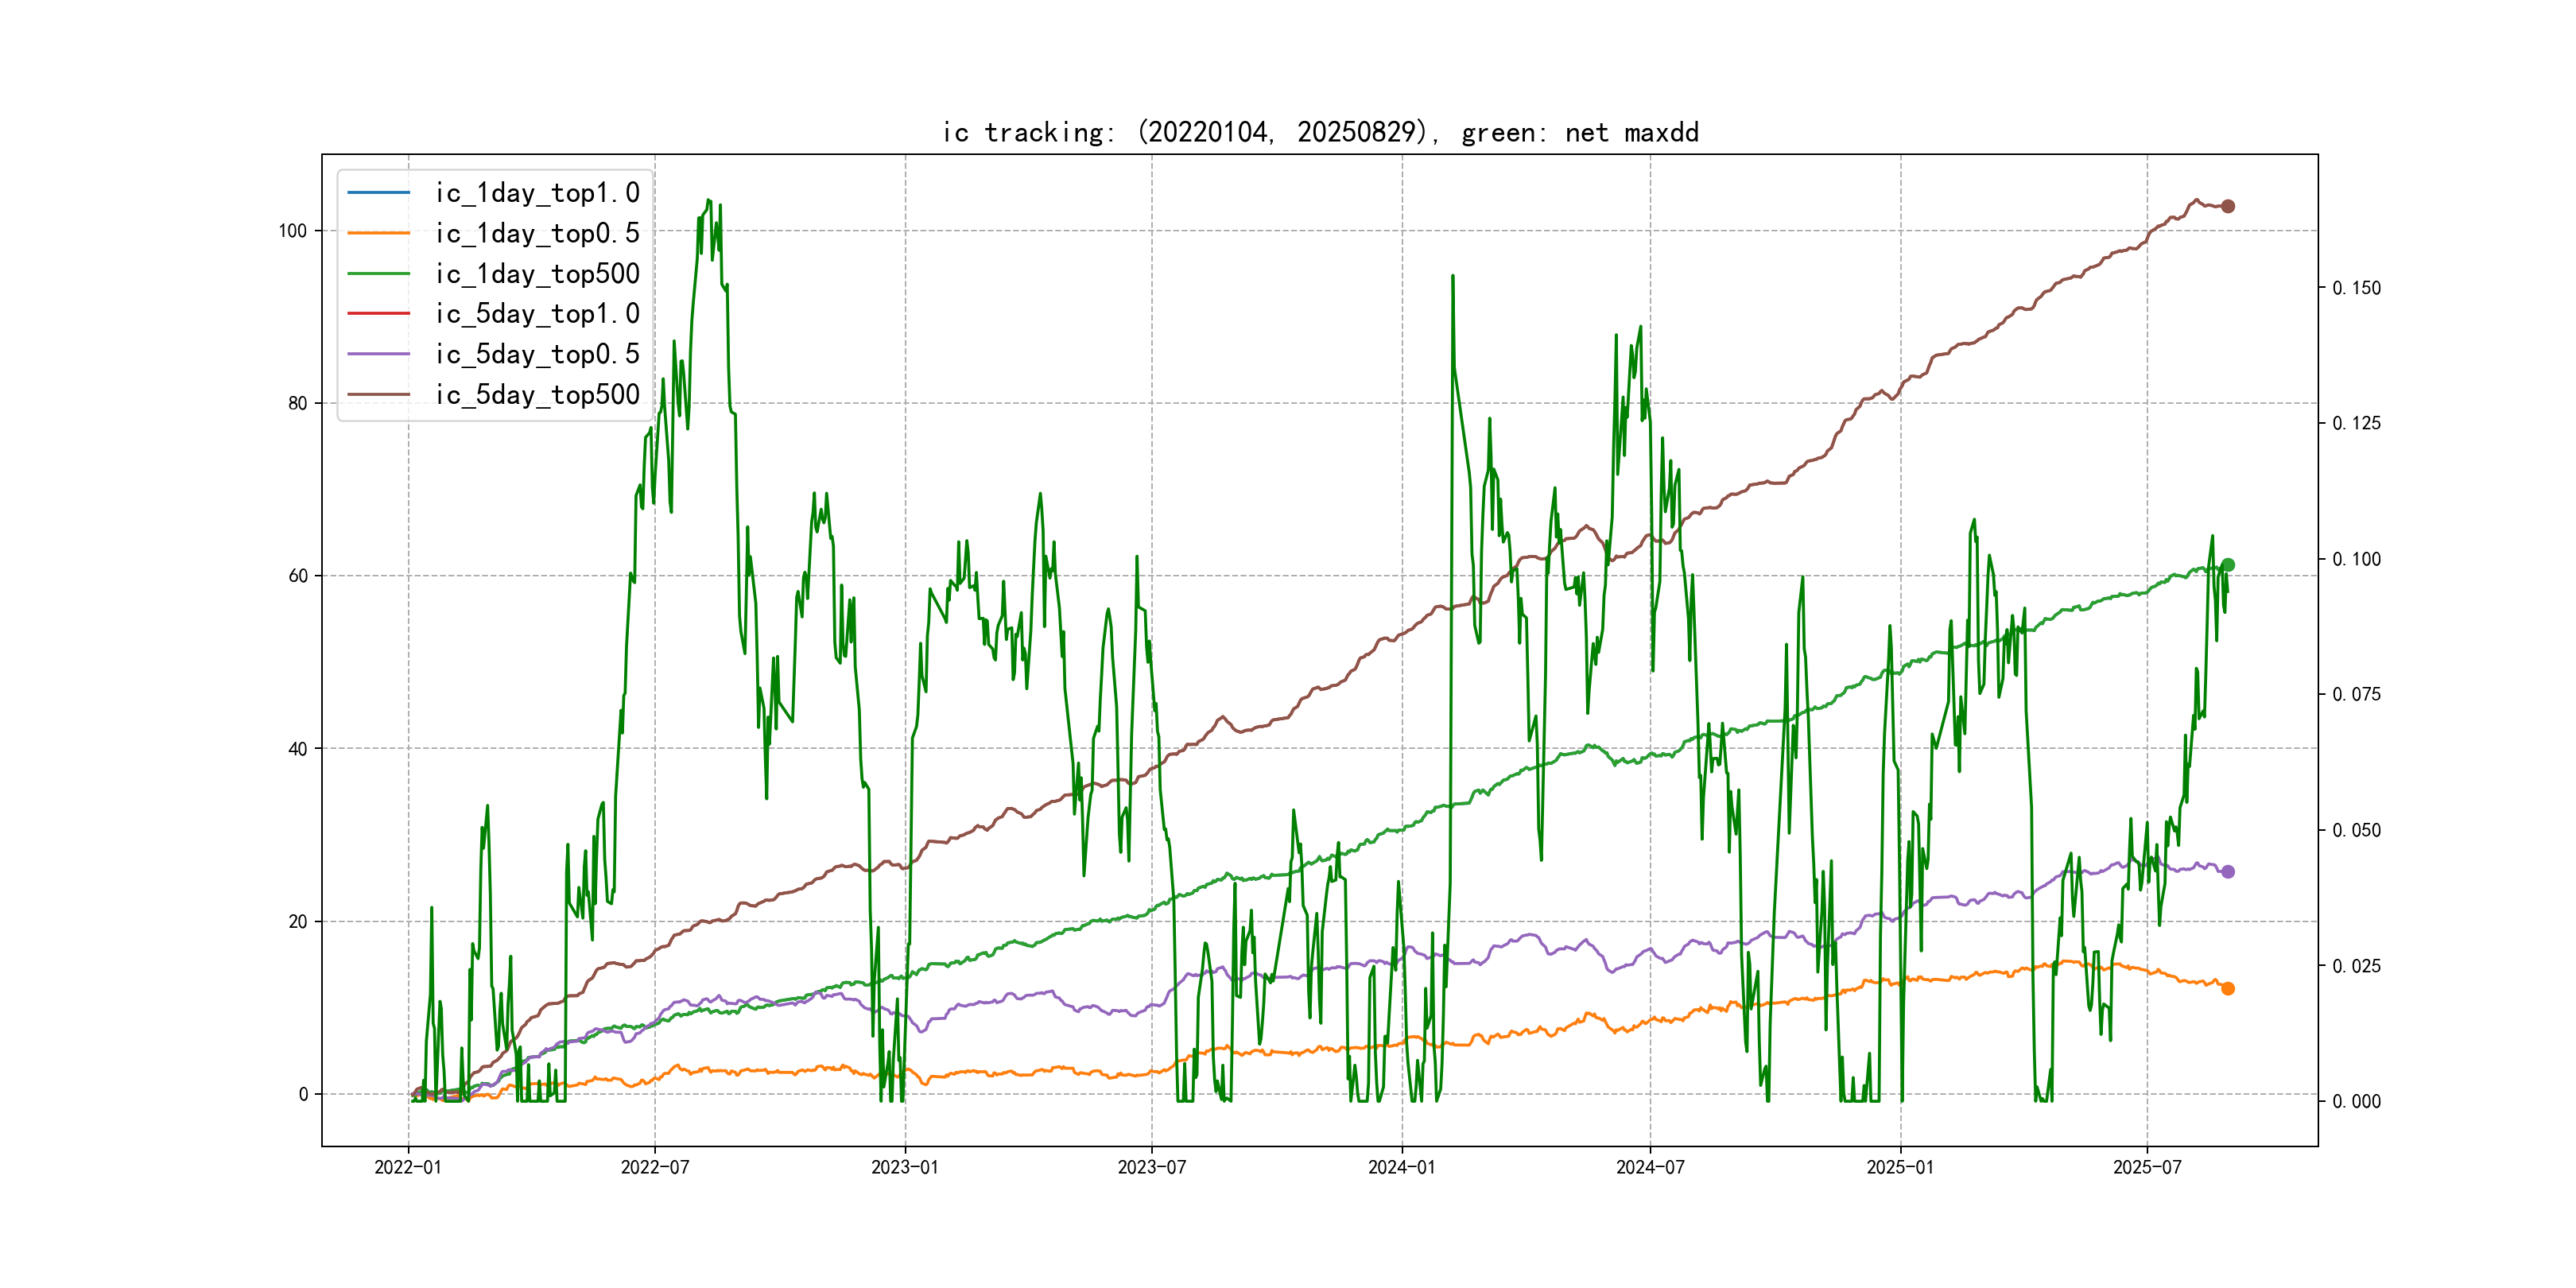The height and width of the screenshot is (1288, 2576).
Task: Click the 2022-01 x-axis tick label
Action: pyautogui.click(x=408, y=1167)
